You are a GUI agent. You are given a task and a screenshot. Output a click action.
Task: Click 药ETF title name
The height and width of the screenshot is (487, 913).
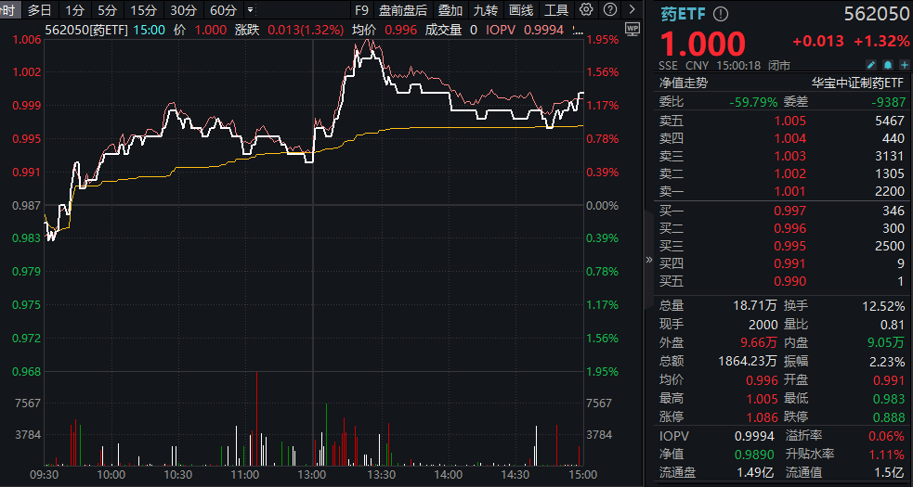pos(684,15)
